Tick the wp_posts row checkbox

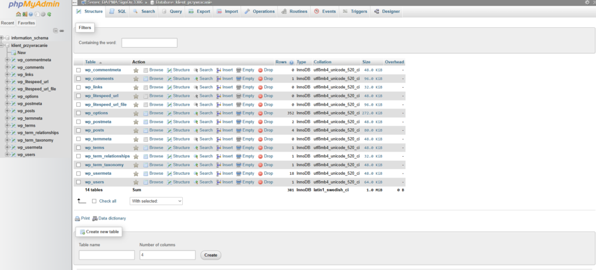pyautogui.click(x=79, y=131)
